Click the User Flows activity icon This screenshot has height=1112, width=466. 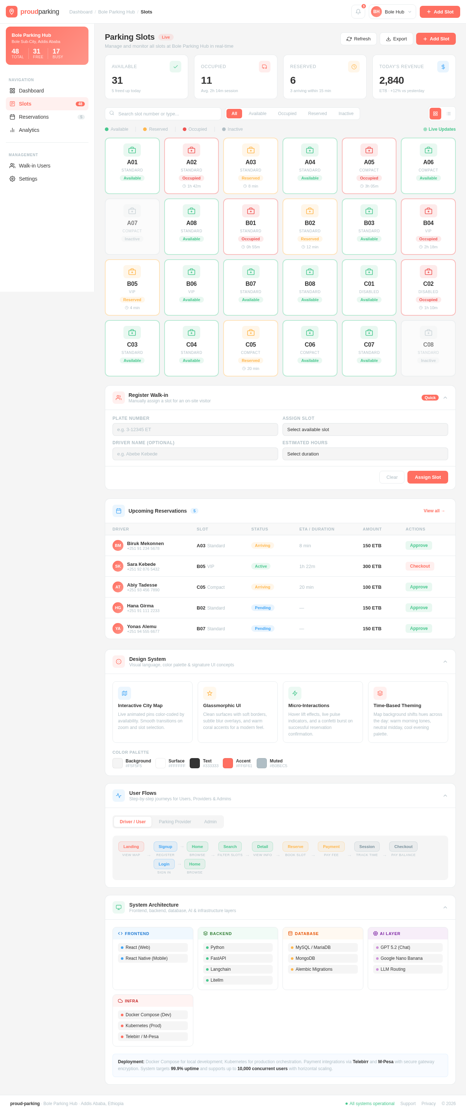click(x=119, y=796)
